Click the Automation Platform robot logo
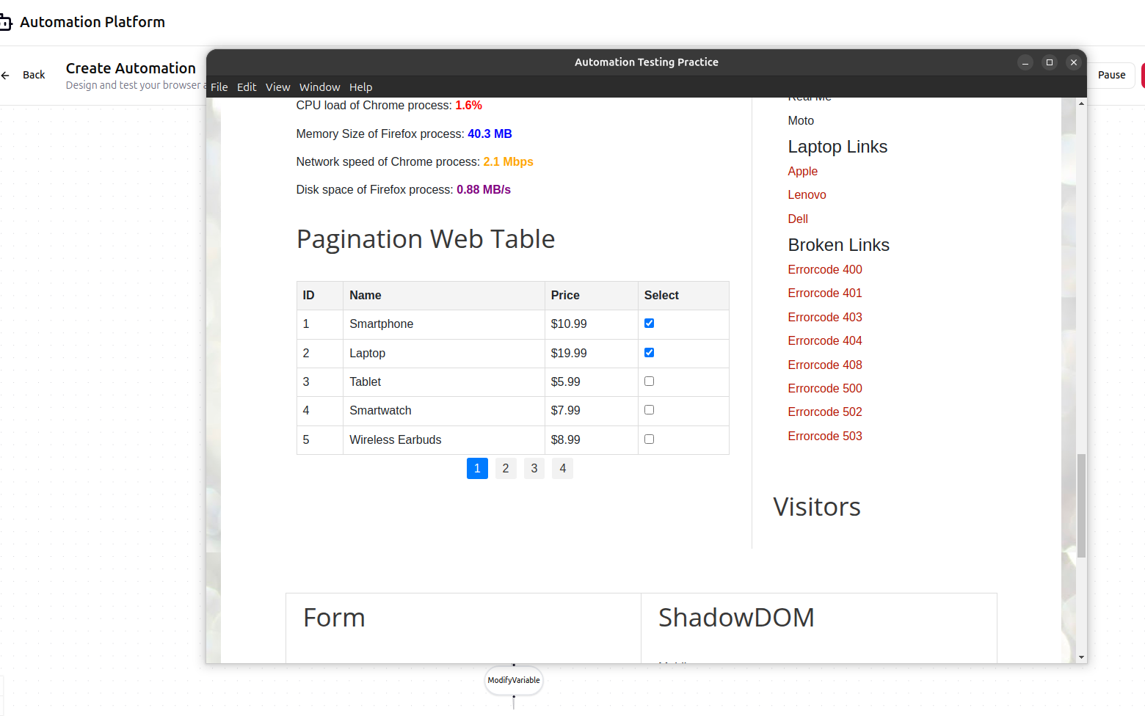This screenshot has width=1145, height=716. (7, 21)
